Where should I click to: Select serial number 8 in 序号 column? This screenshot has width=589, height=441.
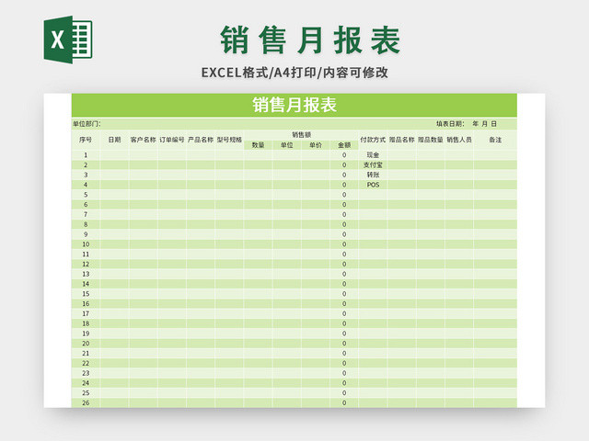(x=86, y=224)
